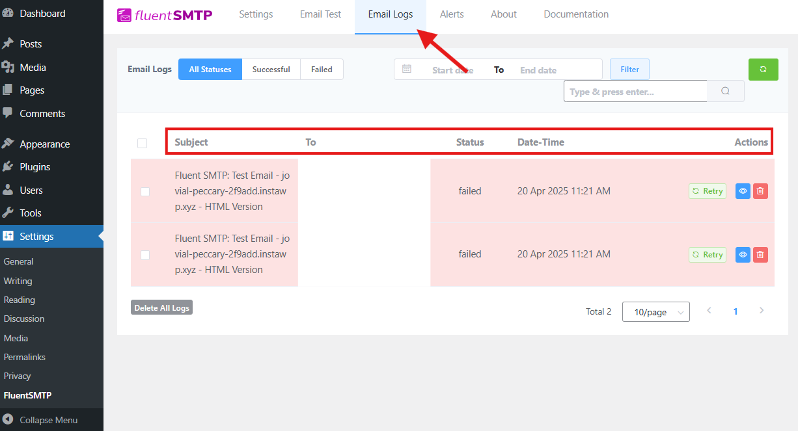Open Writing settings submenu link
Screen dimensions: 798x431
(18, 281)
